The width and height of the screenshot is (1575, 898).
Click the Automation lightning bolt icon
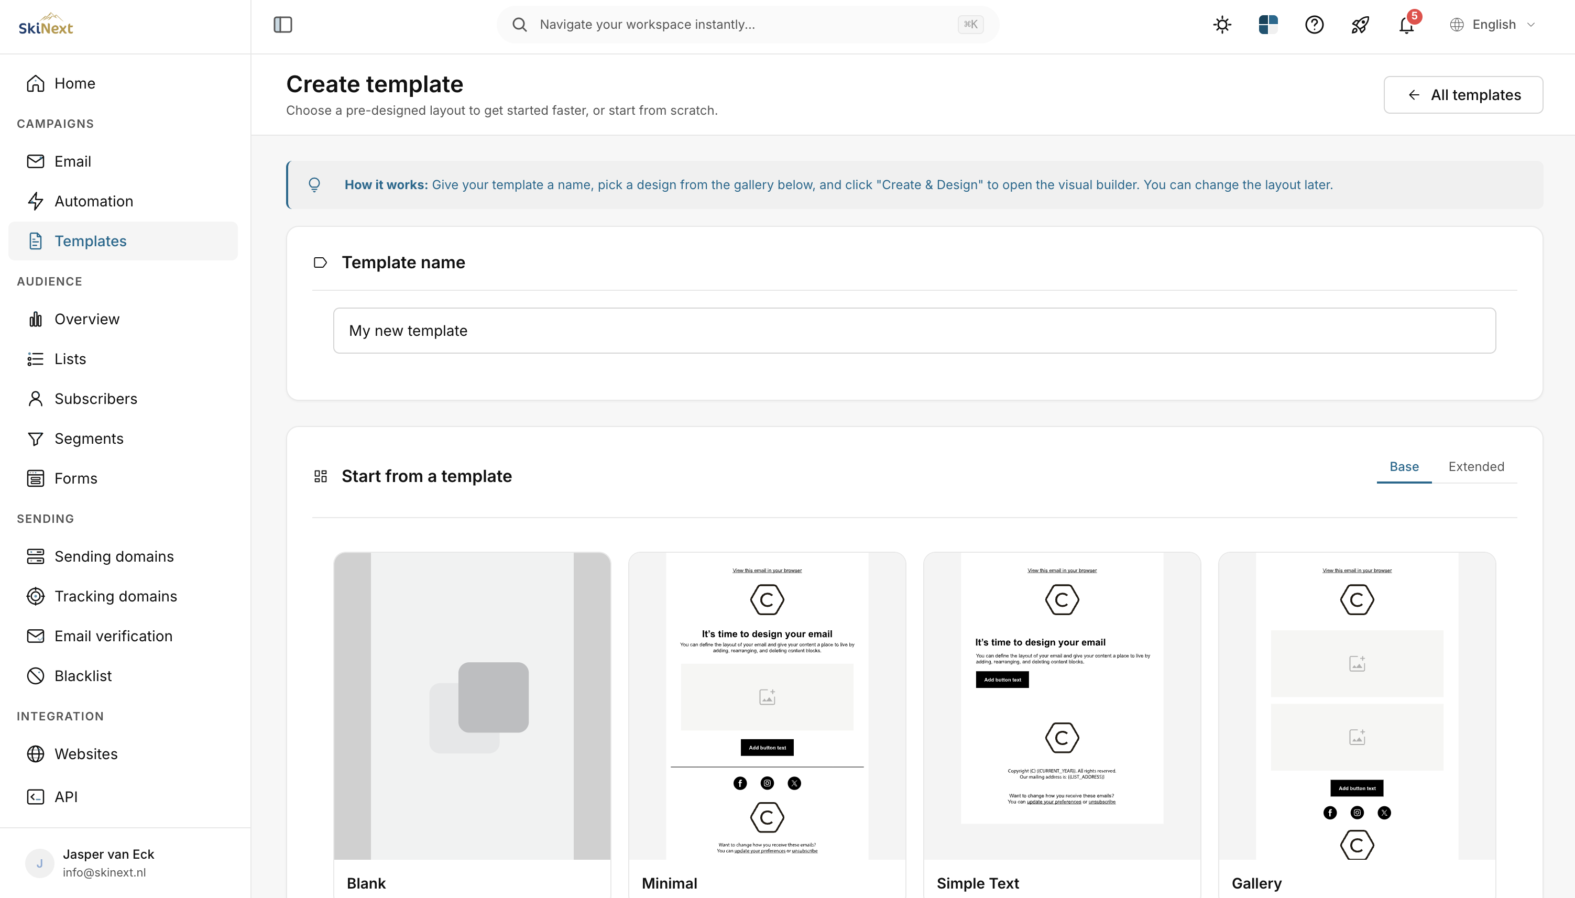(x=36, y=201)
